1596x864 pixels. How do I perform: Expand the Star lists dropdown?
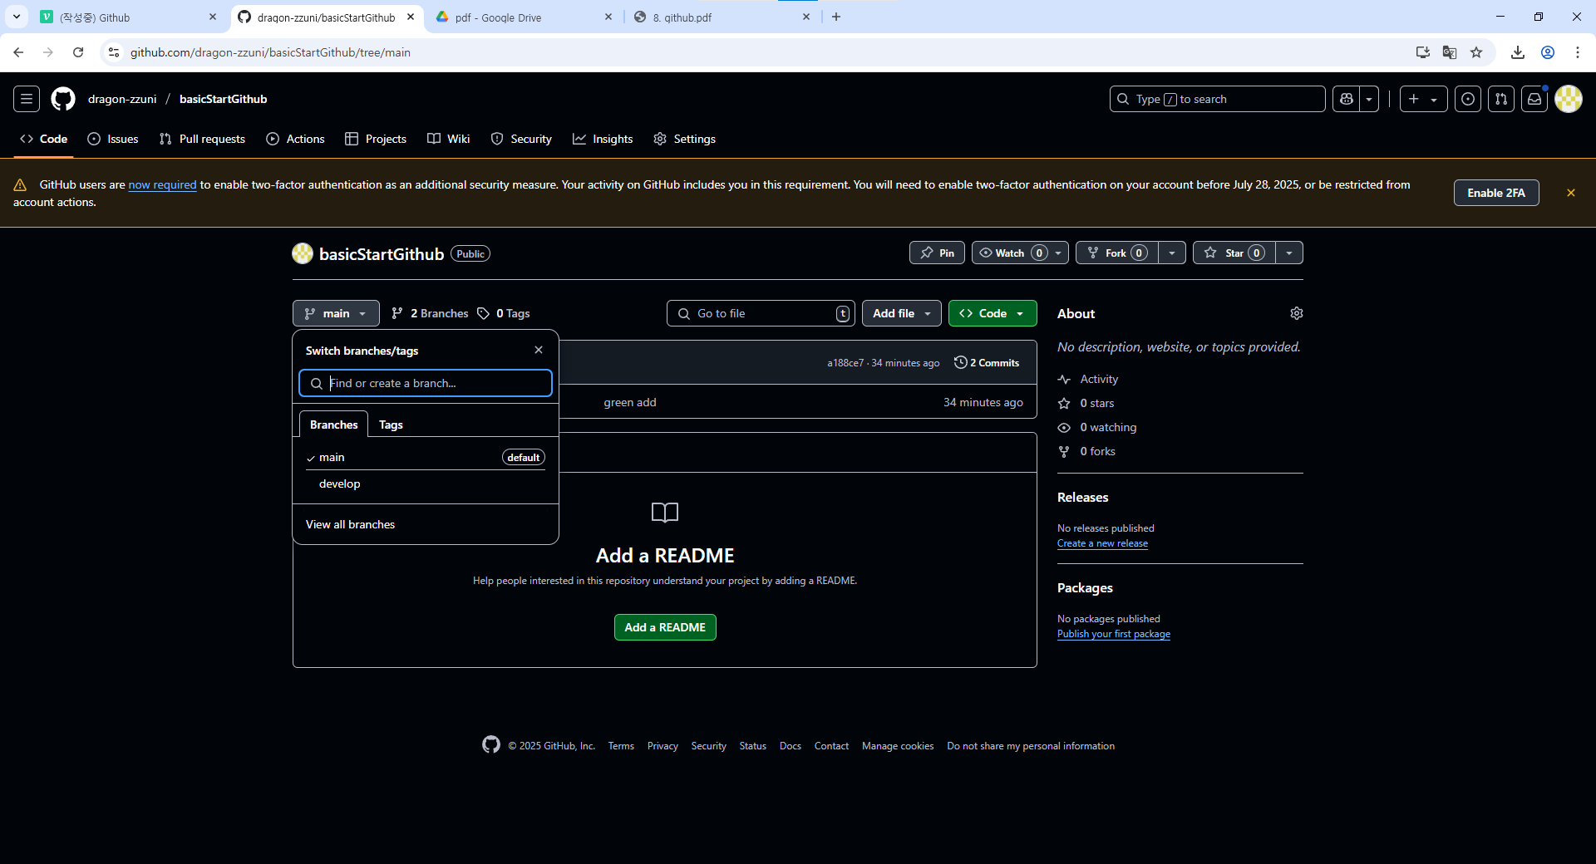[x=1289, y=253]
